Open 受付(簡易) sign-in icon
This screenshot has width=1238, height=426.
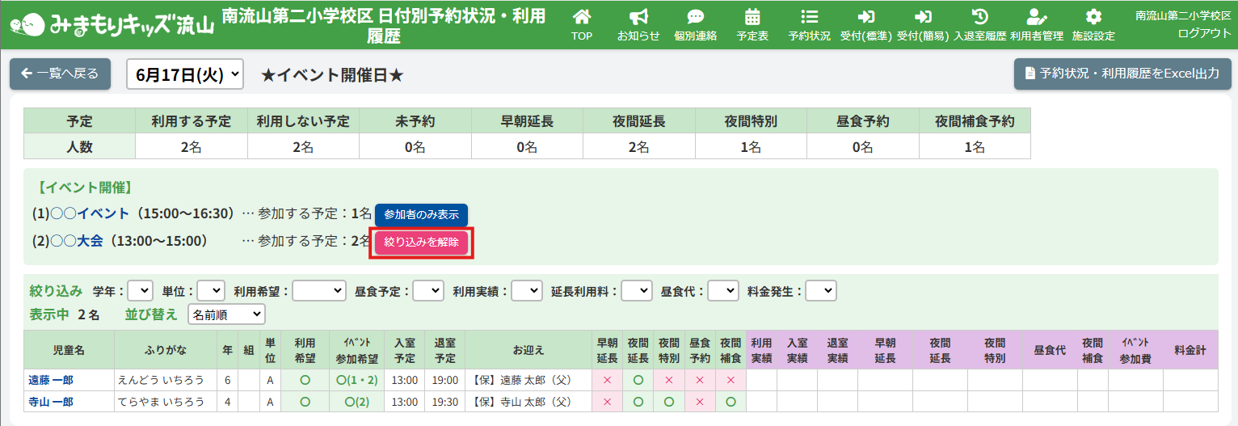[x=923, y=17]
